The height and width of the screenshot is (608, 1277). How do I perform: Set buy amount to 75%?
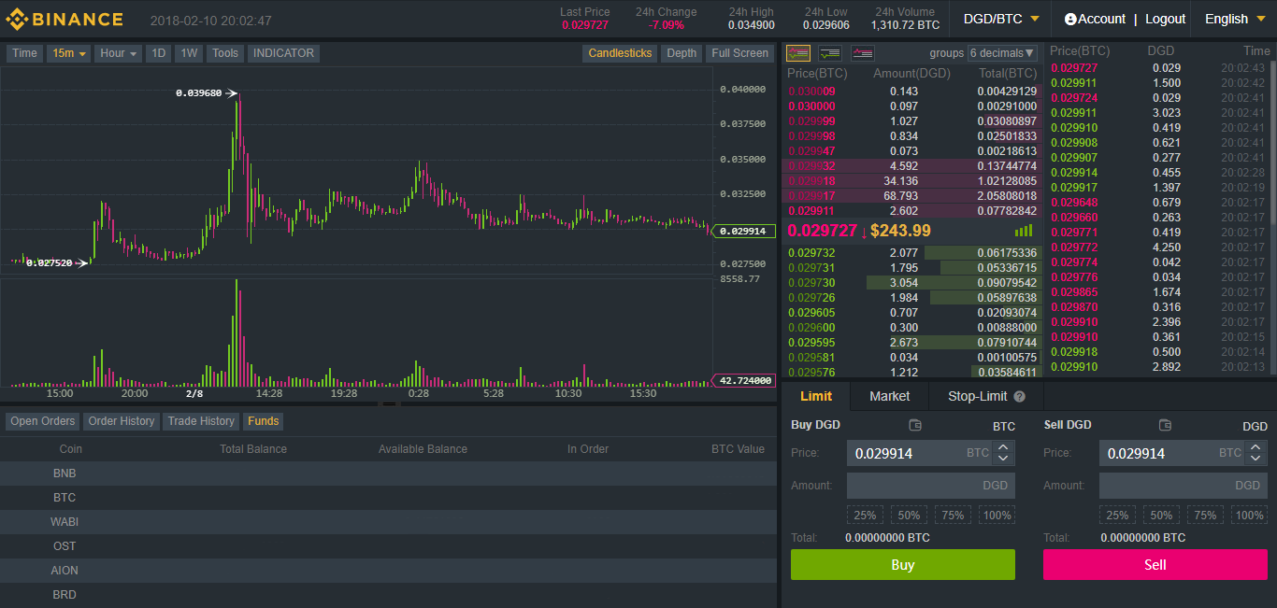pyautogui.click(x=953, y=516)
